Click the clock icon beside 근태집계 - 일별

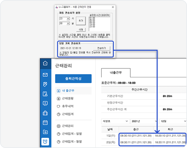58,134
